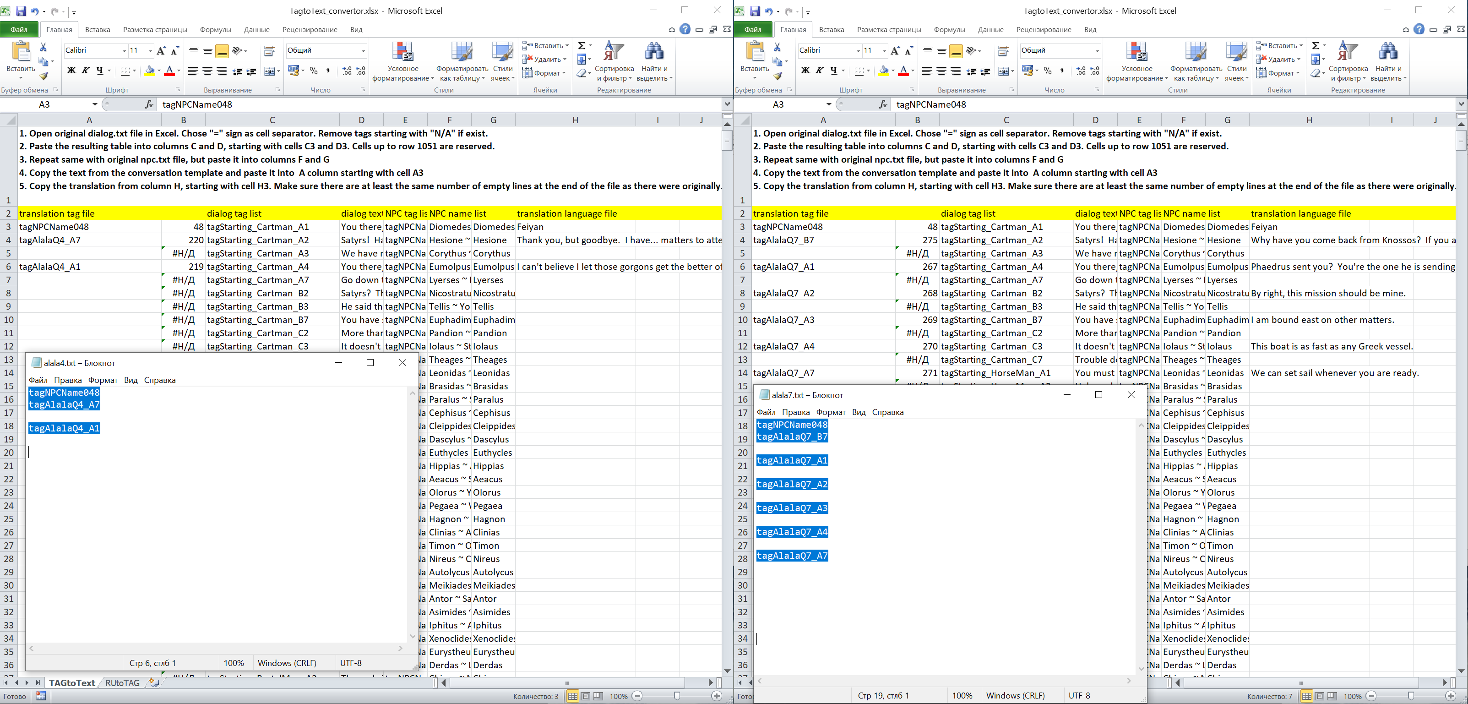Click fill color bucket in left Excel window
The width and height of the screenshot is (1468, 704).
click(150, 71)
